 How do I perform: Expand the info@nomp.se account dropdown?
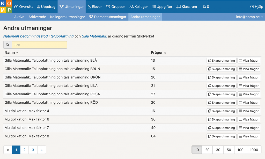tap(249, 17)
